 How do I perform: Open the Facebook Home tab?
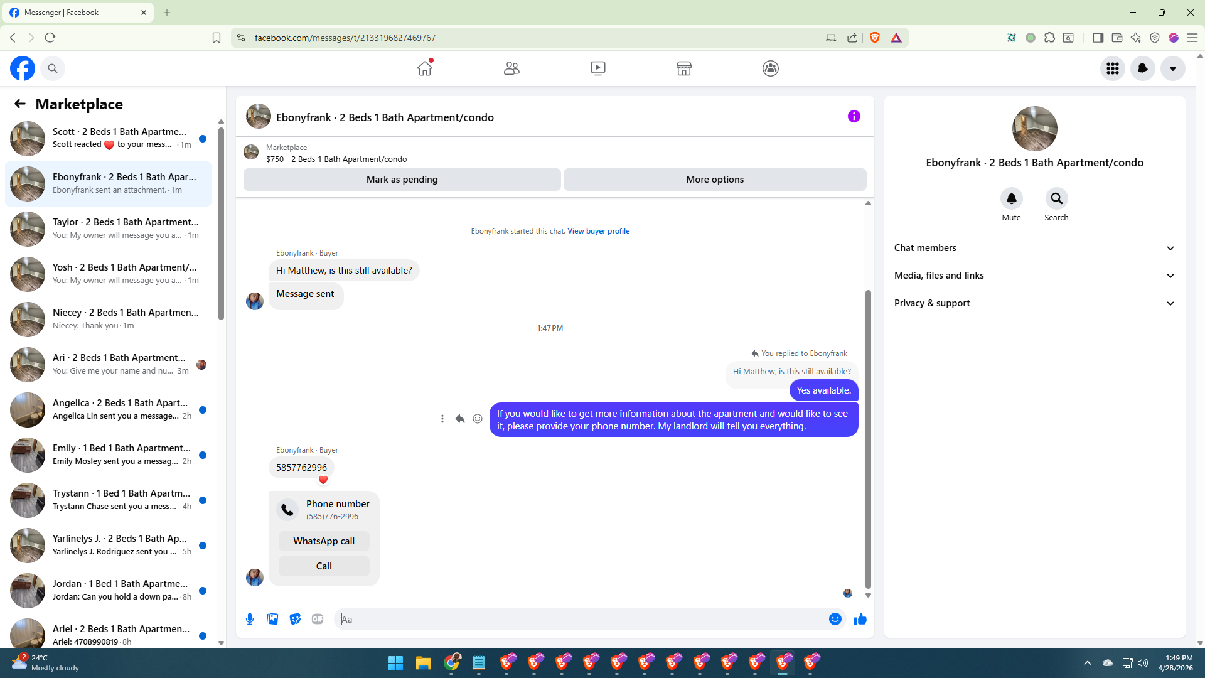(x=425, y=68)
